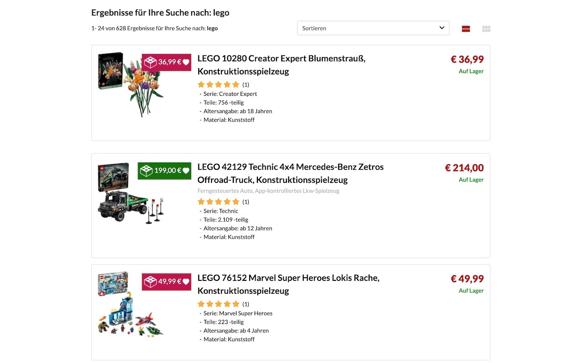Click LEGO brick icon on 199,00 € badge

click(146, 171)
